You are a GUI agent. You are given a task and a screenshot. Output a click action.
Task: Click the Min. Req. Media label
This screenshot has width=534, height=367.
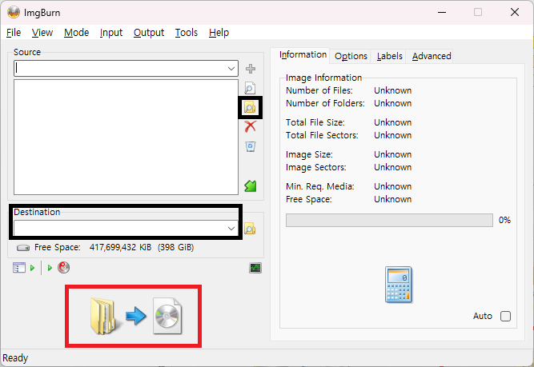click(x=319, y=186)
